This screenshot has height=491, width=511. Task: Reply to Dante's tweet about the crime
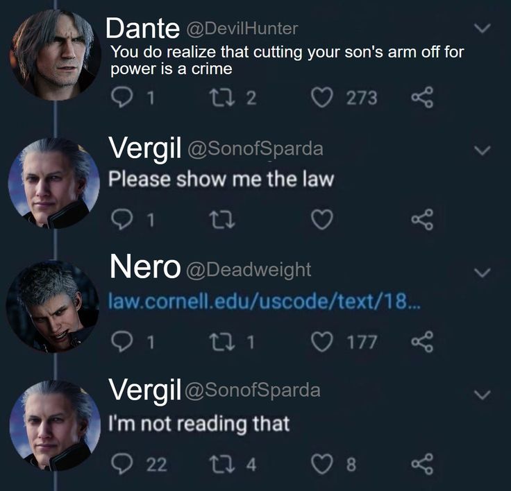point(122,97)
